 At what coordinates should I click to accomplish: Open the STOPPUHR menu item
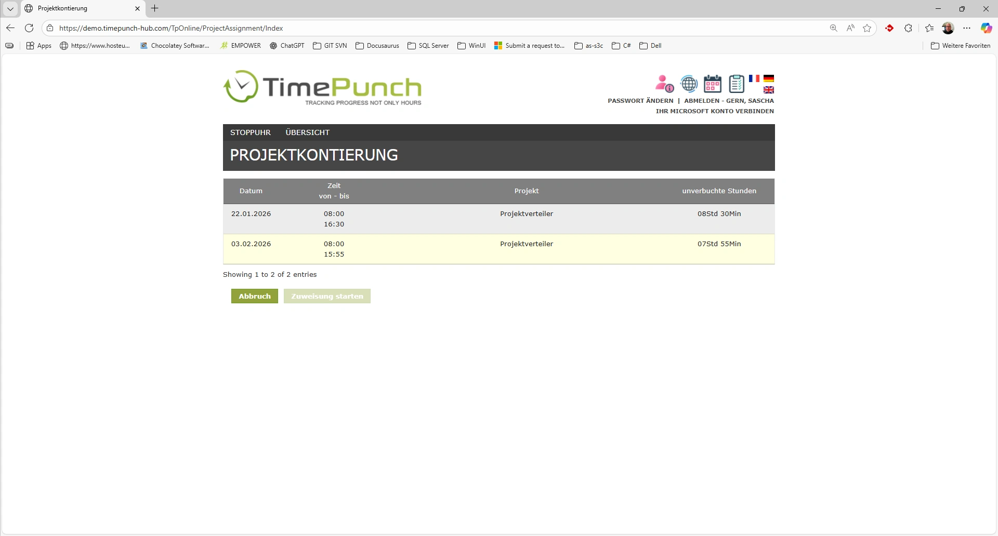tap(250, 132)
